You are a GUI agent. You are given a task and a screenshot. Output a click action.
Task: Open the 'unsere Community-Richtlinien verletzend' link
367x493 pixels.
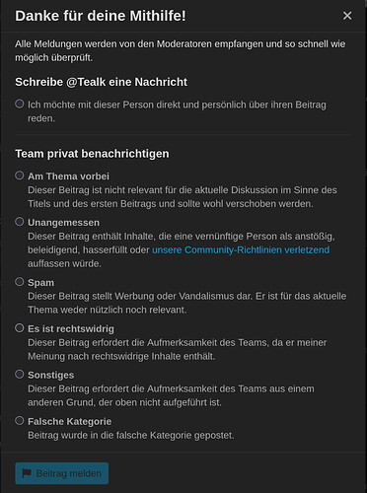pyautogui.click(x=241, y=249)
